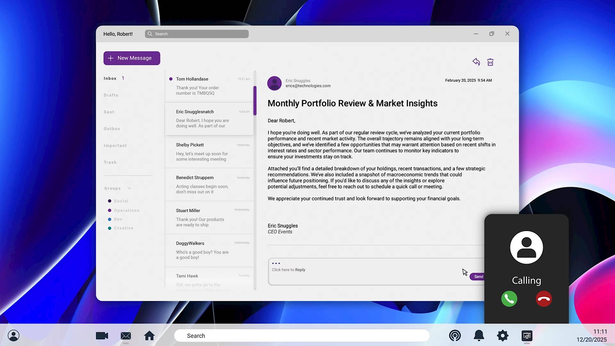The height and width of the screenshot is (346, 615).
Task: Compose with New Message button
Action: pos(132,58)
